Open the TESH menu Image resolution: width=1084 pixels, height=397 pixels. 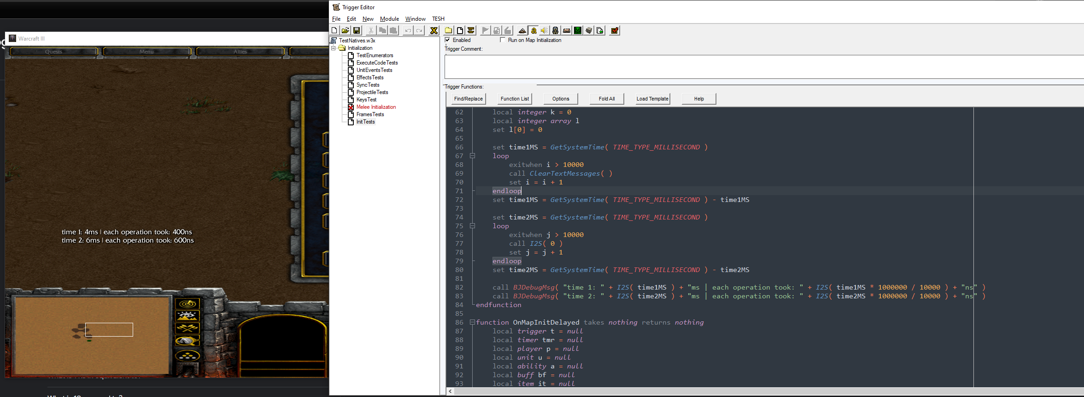pos(438,19)
